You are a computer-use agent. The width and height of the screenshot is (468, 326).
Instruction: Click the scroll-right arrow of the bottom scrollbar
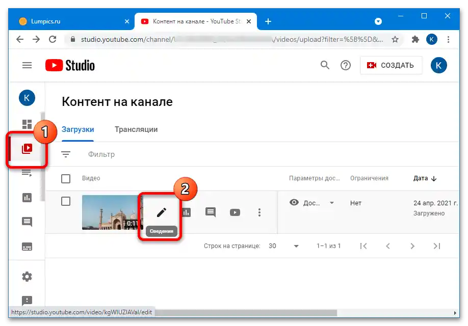click(455, 313)
